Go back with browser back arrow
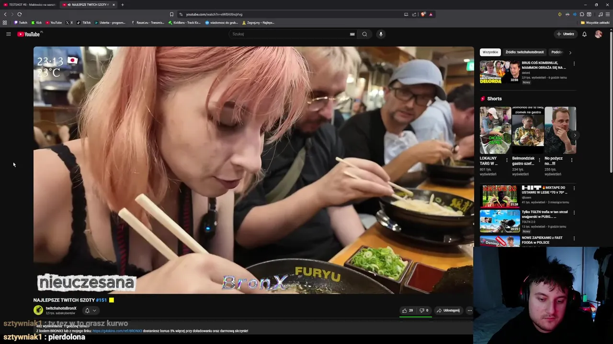613x344 pixels. click(5, 14)
